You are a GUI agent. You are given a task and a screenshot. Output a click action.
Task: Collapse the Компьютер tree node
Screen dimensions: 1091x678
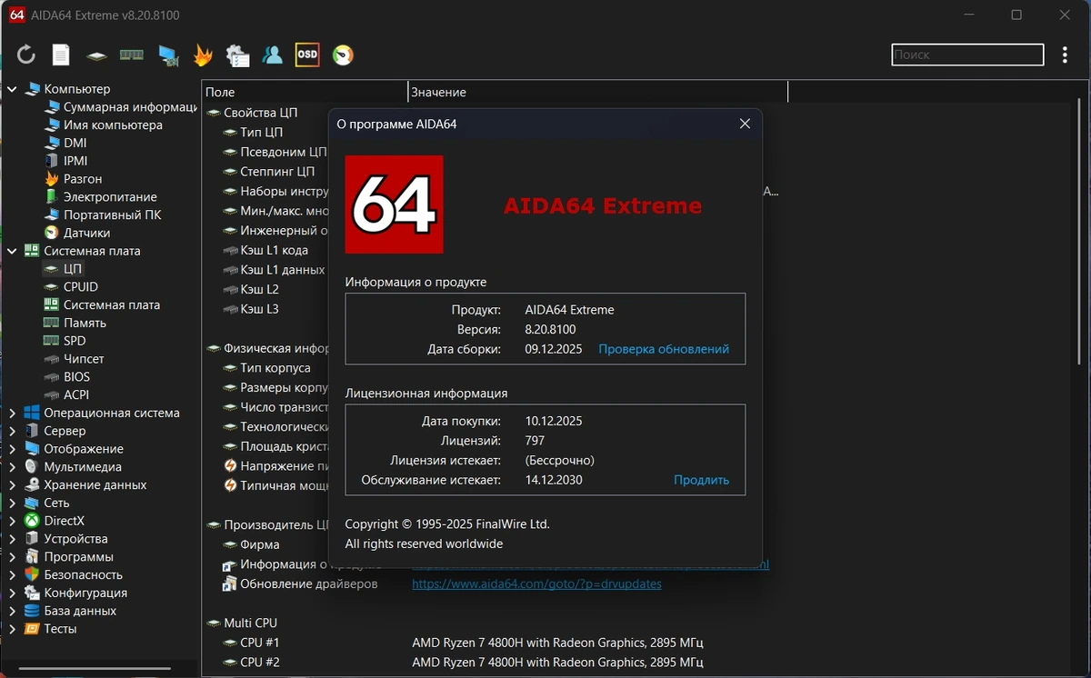coord(12,89)
